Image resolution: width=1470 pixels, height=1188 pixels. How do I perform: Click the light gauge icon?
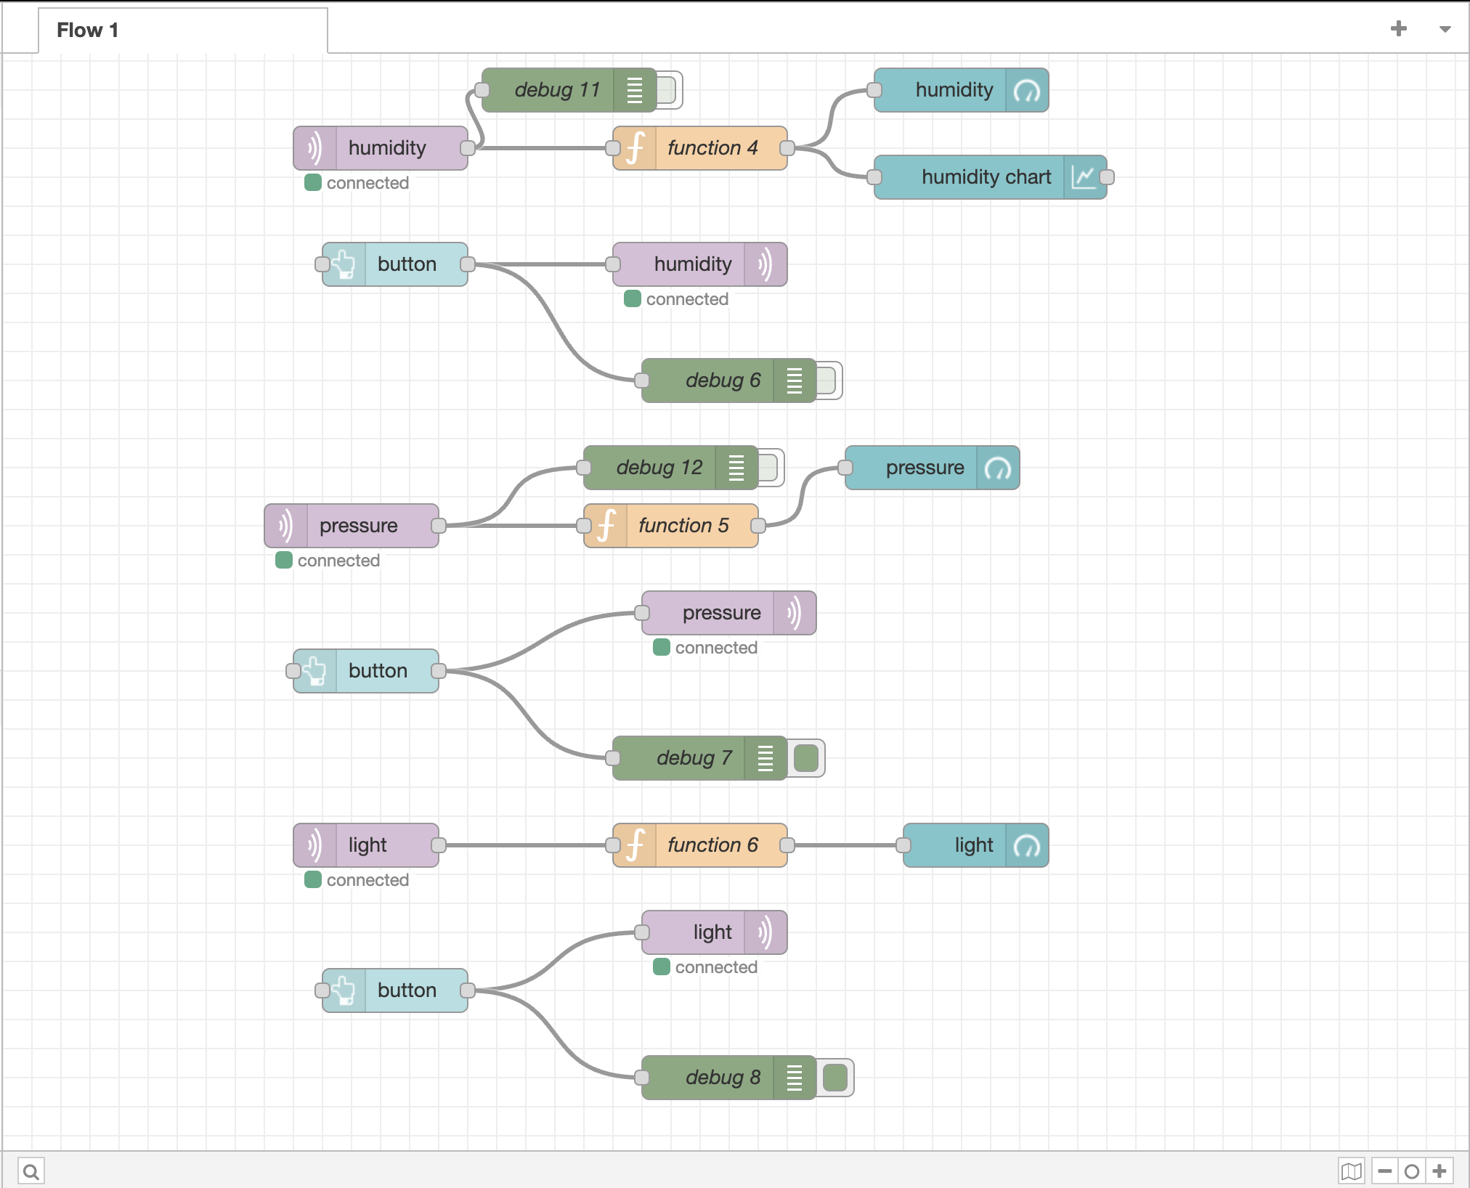[1027, 845]
